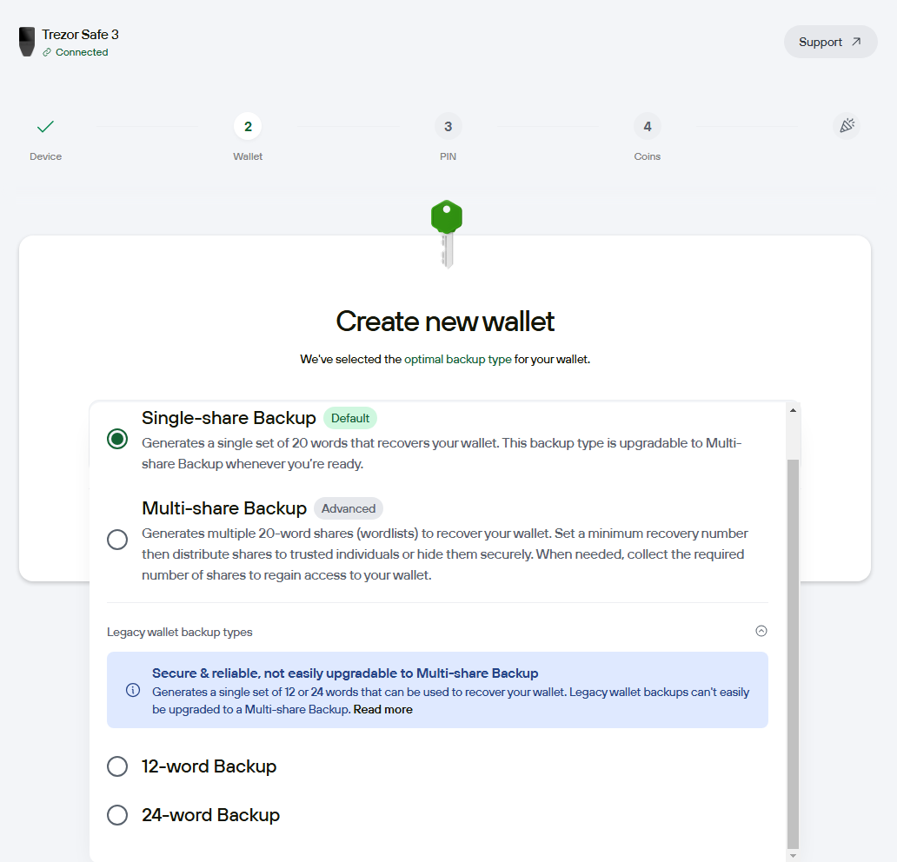
Task: Collapse the Legacy wallet backup types chevron
Action: [761, 631]
